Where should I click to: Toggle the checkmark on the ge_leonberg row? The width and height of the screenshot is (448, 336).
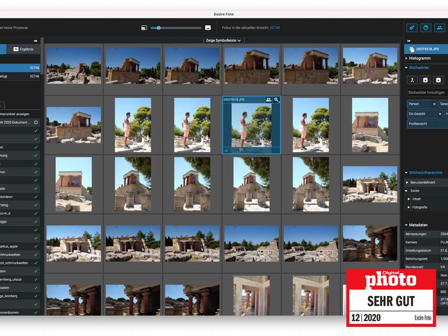[35, 296]
